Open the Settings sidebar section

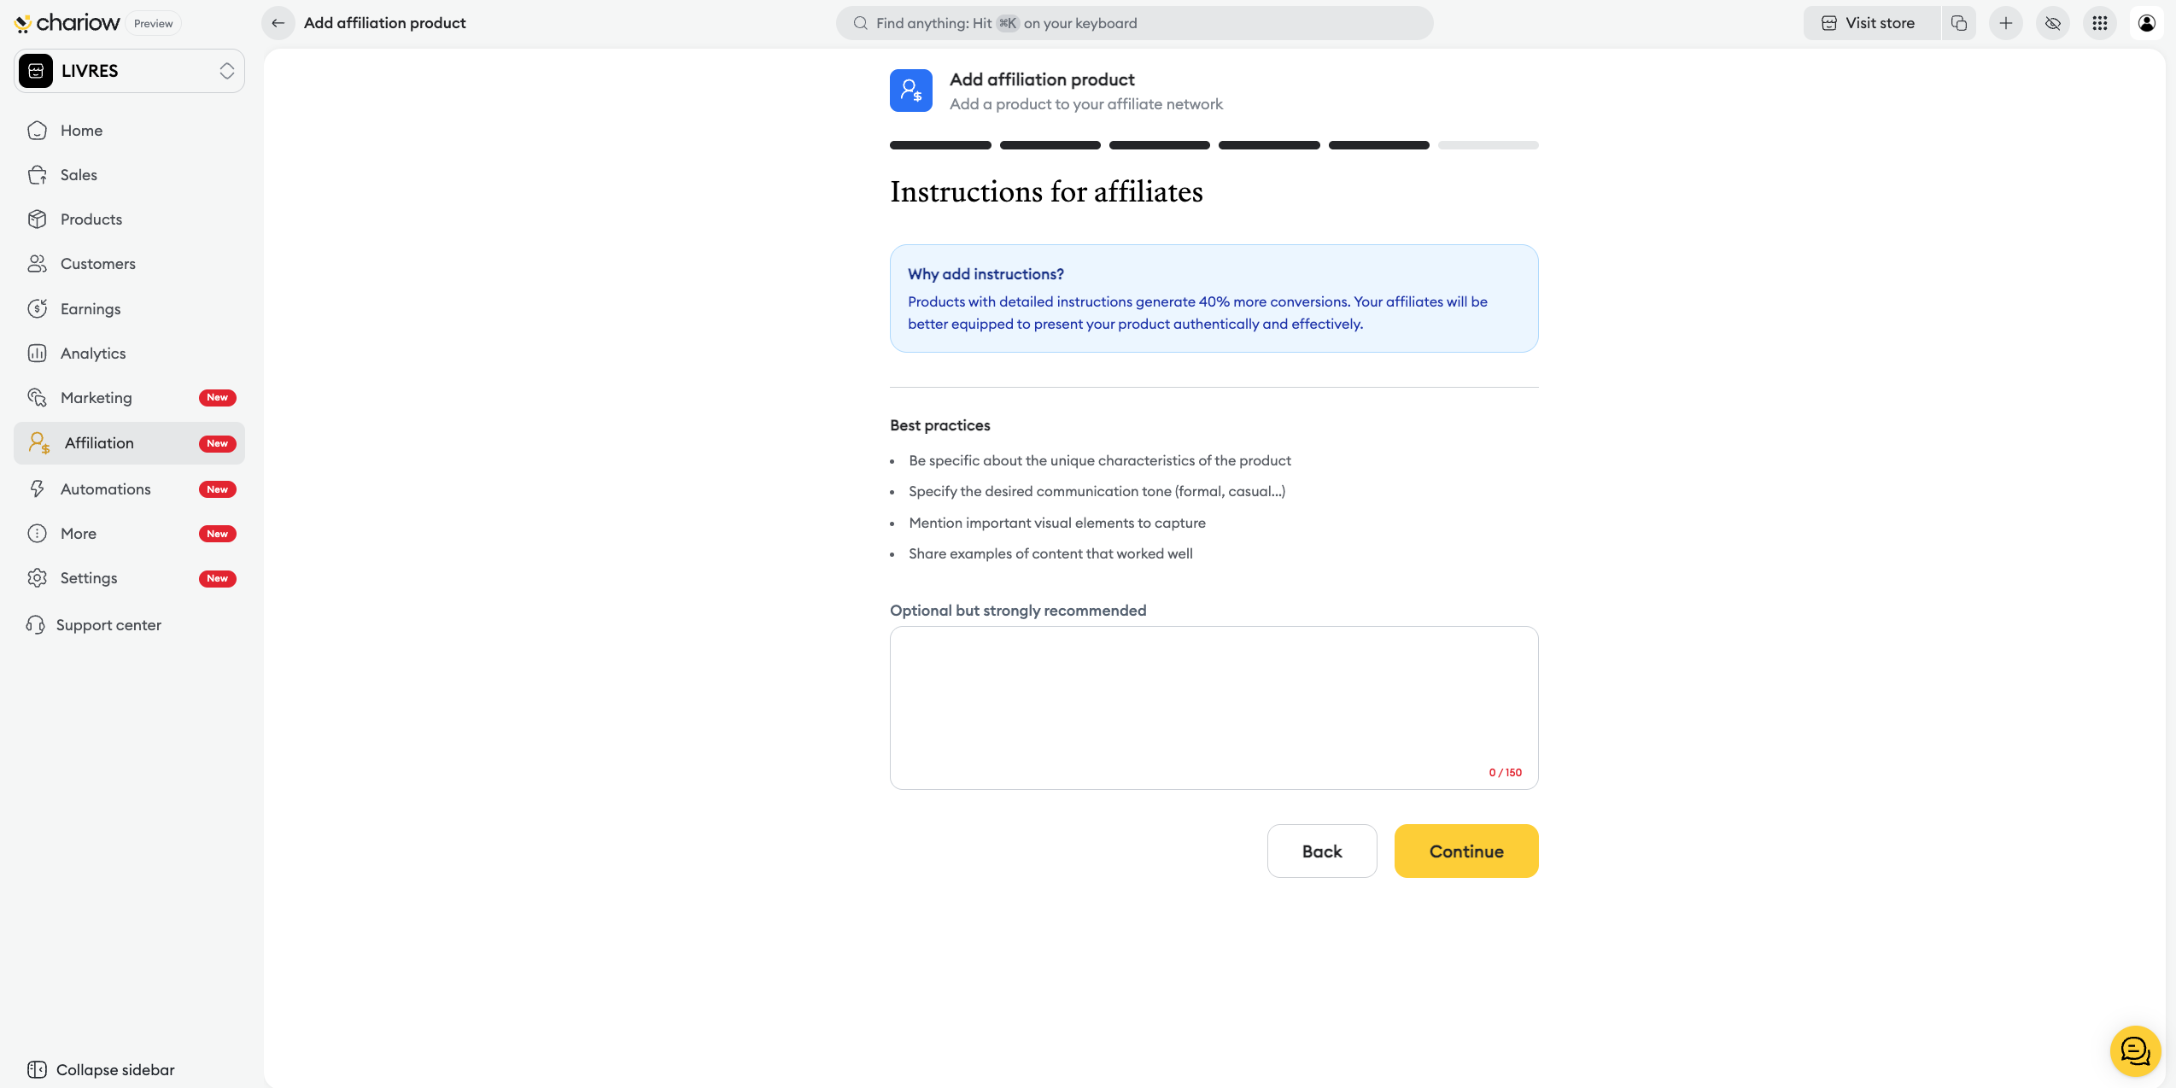(89, 578)
